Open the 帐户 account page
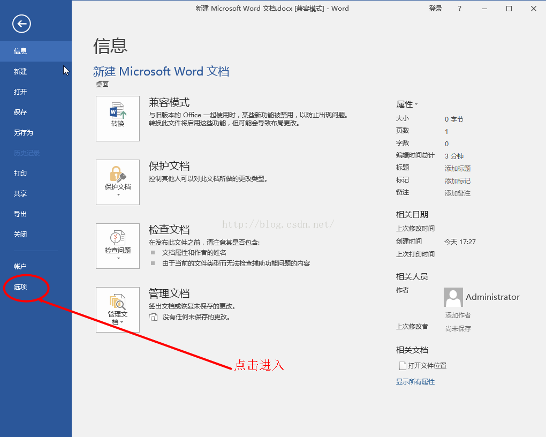This screenshot has height=437, width=546. click(x=36, y=267)
